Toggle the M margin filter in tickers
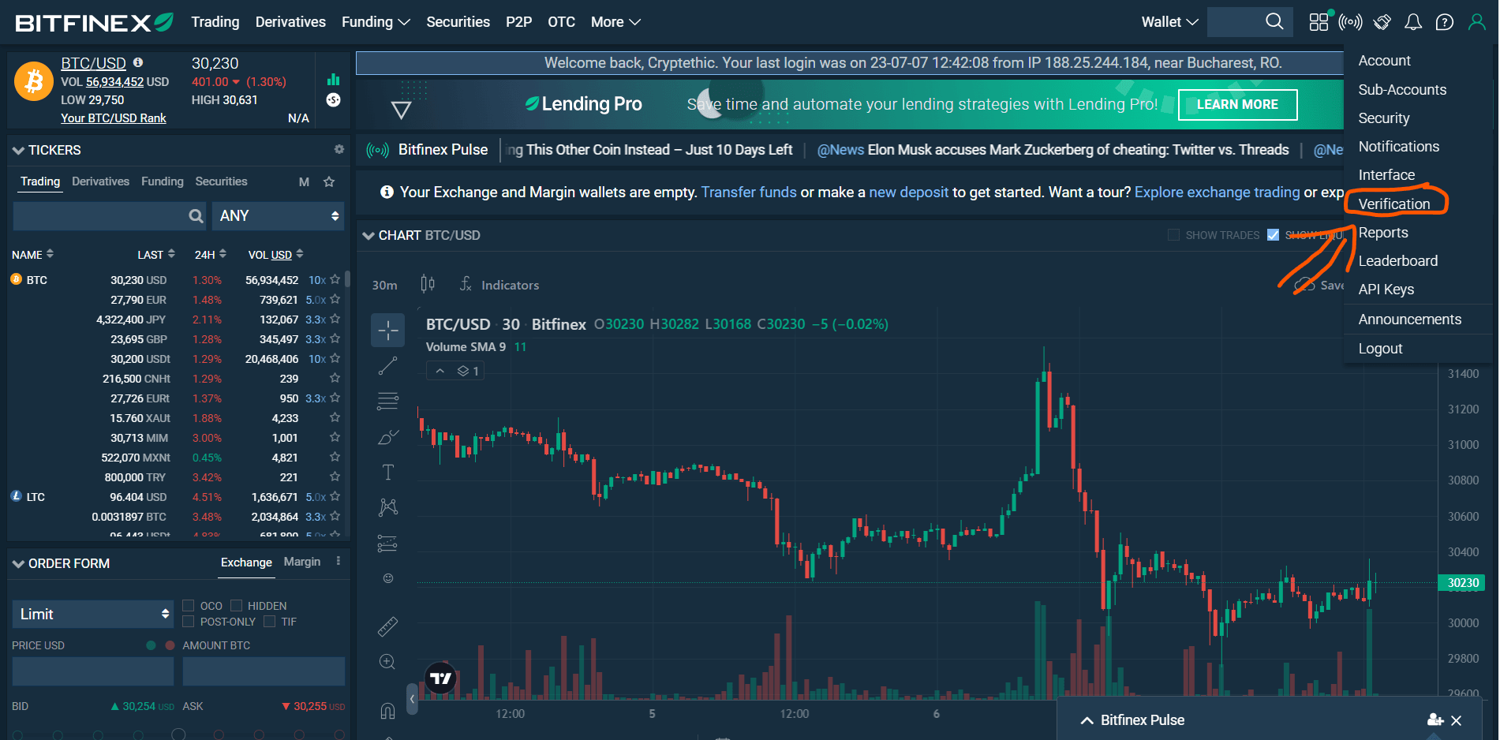 pos(304,181)
